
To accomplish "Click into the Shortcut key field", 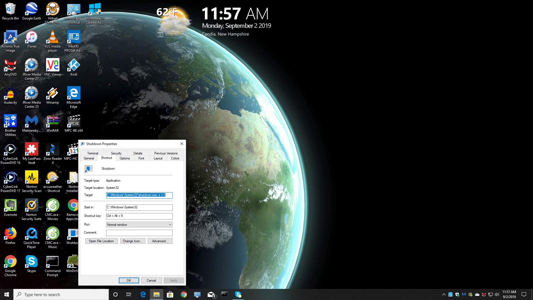I will click(x=139, y=216).
